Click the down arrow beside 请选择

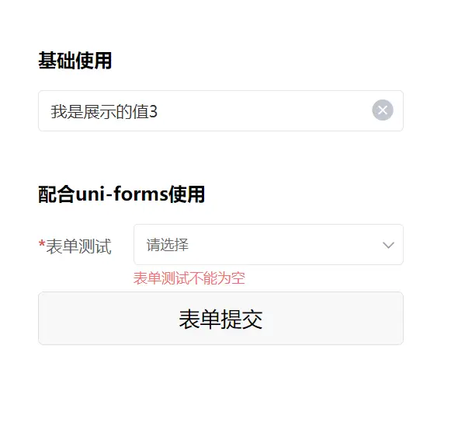(x=388, y=245)
